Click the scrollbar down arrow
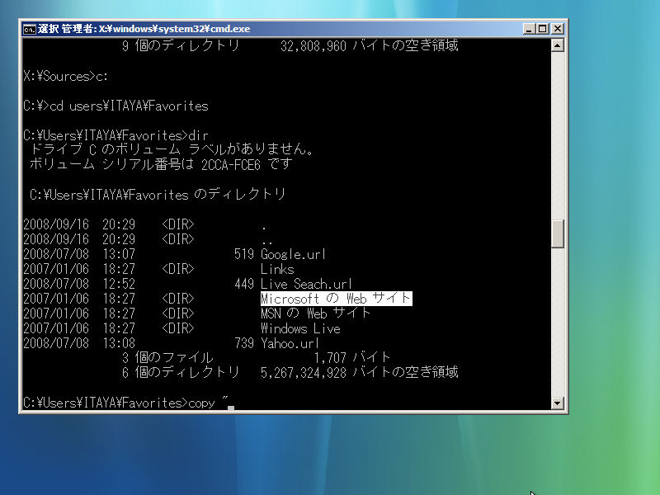 558,403
